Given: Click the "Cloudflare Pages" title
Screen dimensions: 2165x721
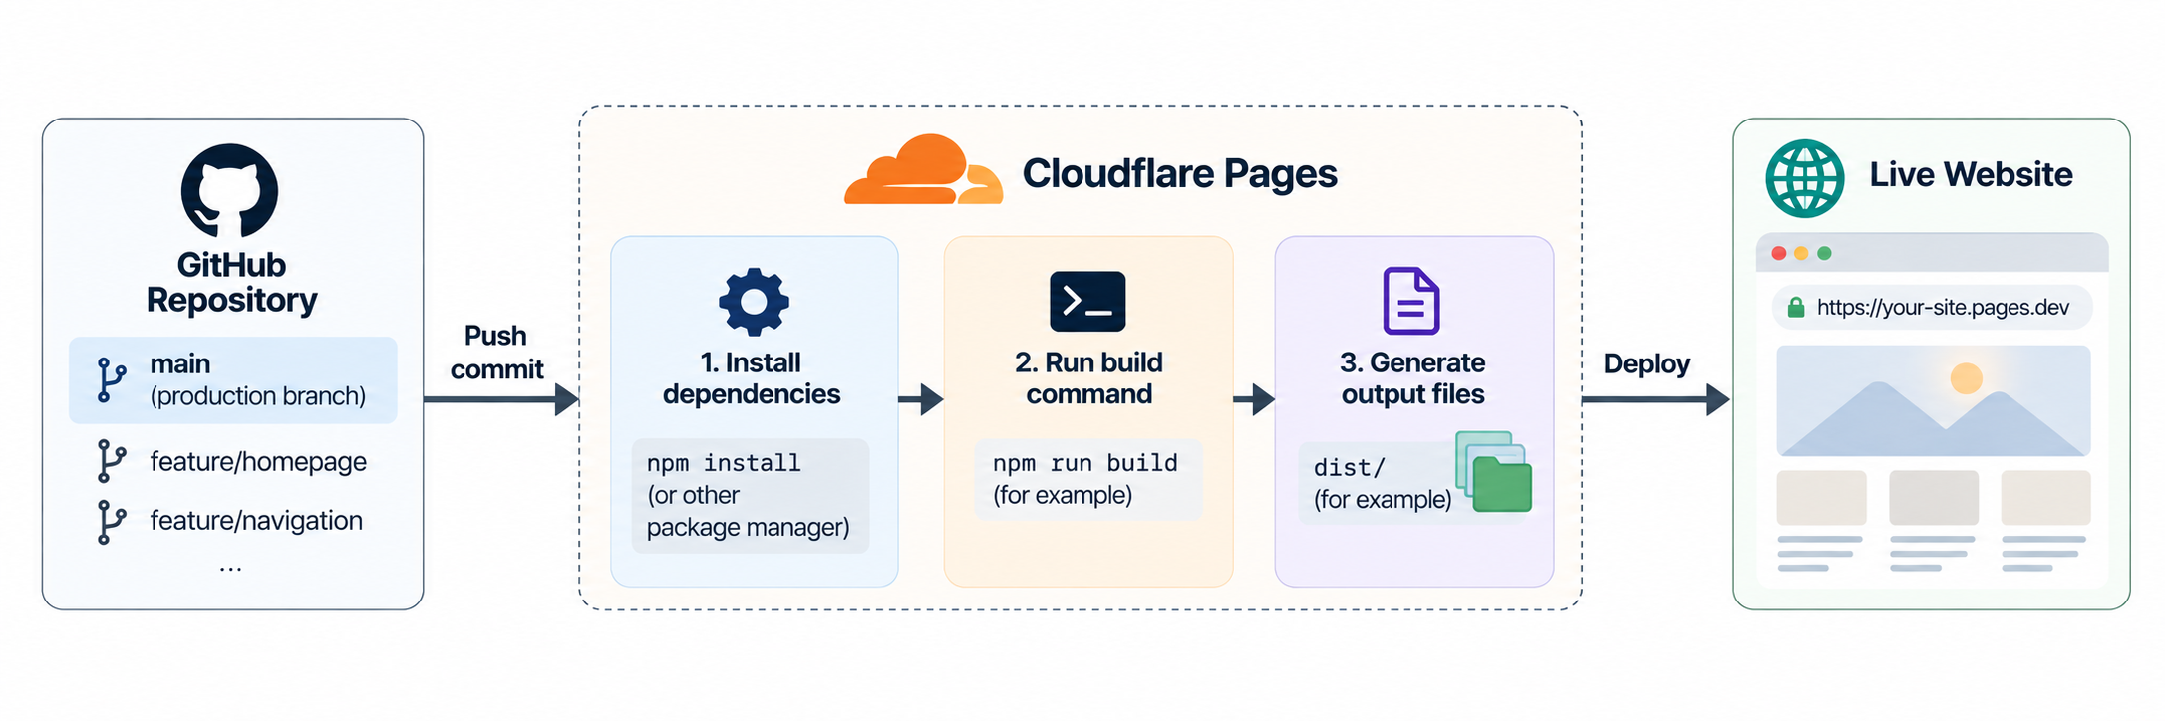Looking at the screenshot, I should 1180,174.
